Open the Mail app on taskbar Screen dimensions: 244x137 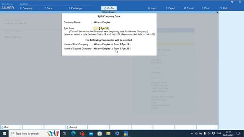[x=91, y=134]
